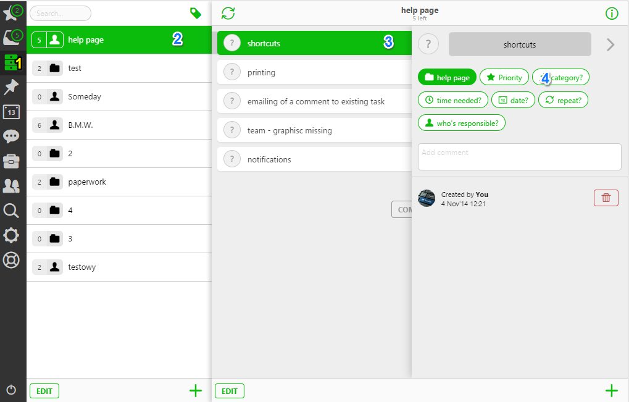This screenshot has width=629, height=402.
Task: Open emailing of a comment to existing task
Action: pyautogui.click(x=315, y=101)
